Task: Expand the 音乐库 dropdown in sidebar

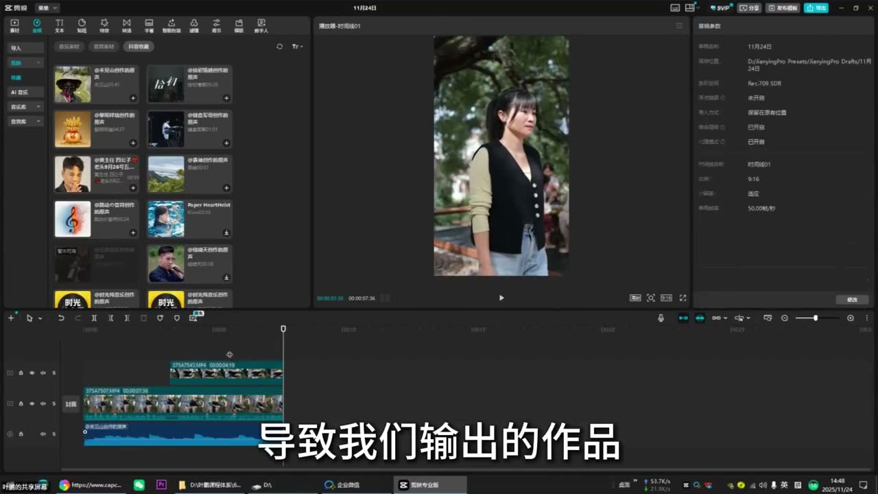Action: point(26,106)
